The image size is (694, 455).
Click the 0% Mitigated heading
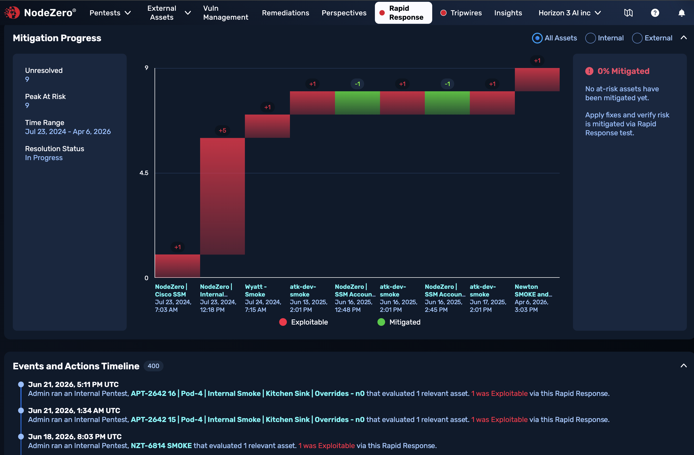[623, 71]
